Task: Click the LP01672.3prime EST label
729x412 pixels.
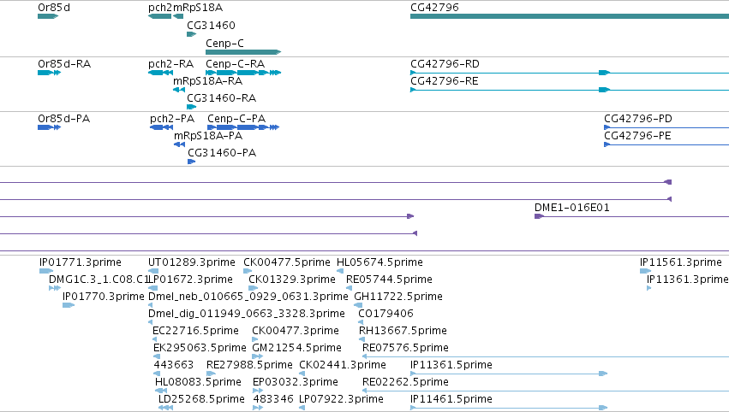Action: point(191,280)
